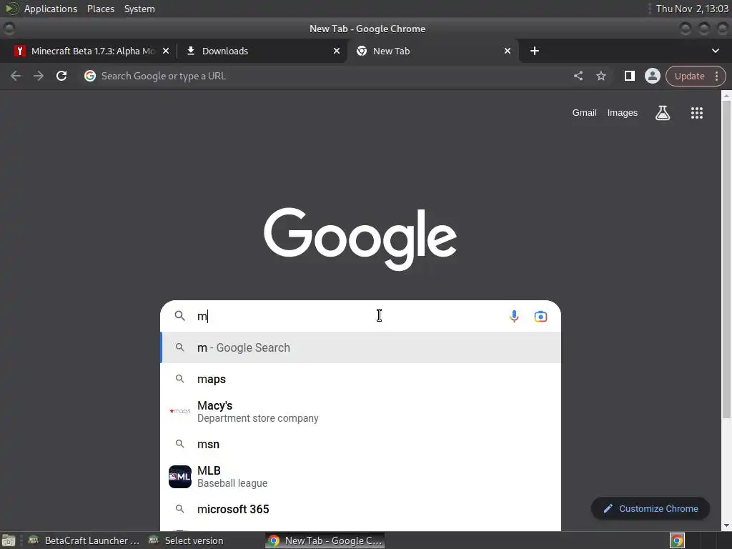Click the Chrome icon in the system tray
The image size is (732, 549).
(677, 540)
